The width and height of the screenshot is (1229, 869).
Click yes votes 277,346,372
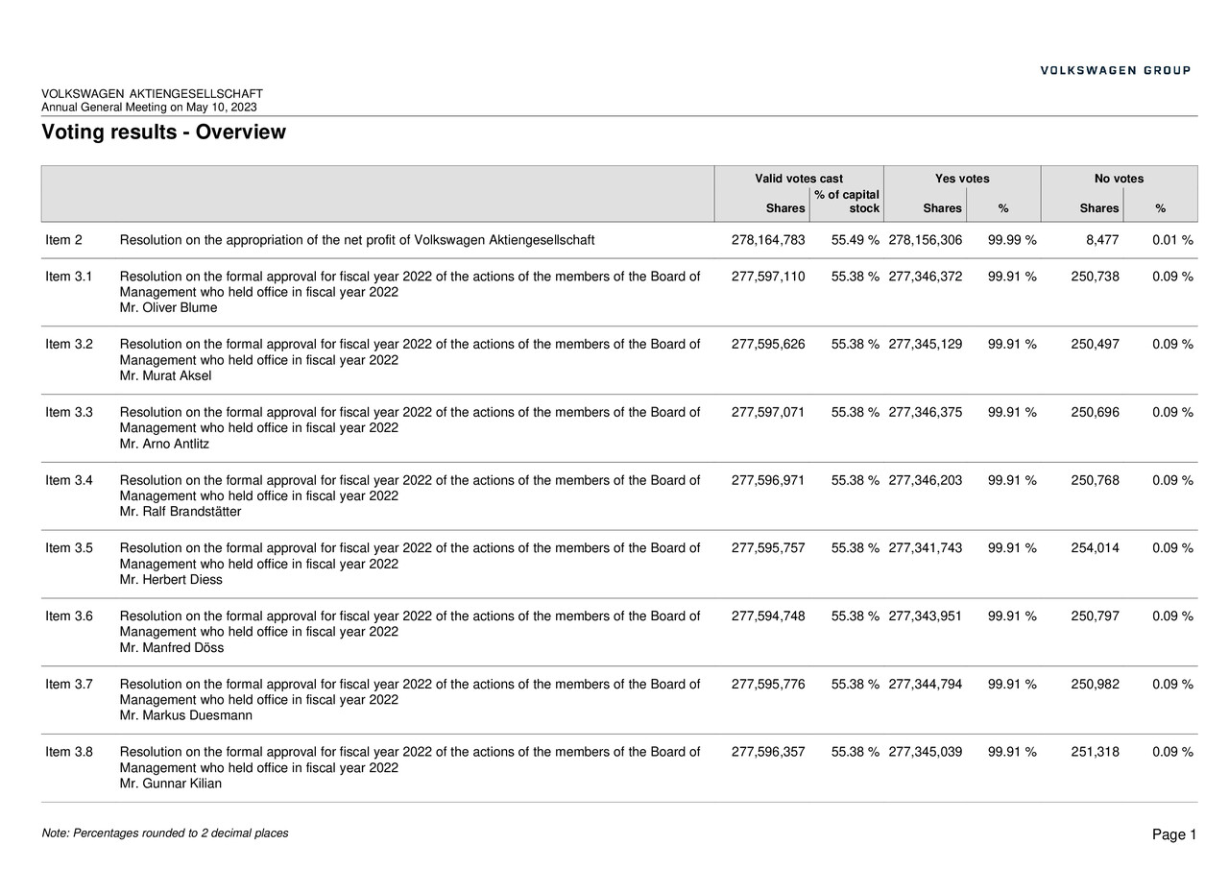click(x=926, y=277)
